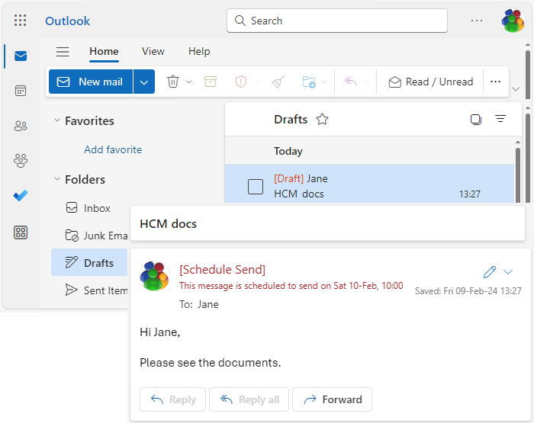The width and height of the screenshot is (534, 423).
Task: Click the HCM docs draft time 13:27
Action: (x=470, y=194)
